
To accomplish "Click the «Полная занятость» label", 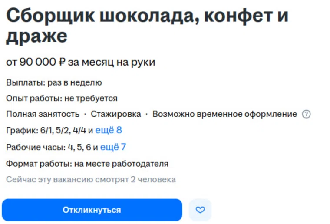I will coord(43,114).
